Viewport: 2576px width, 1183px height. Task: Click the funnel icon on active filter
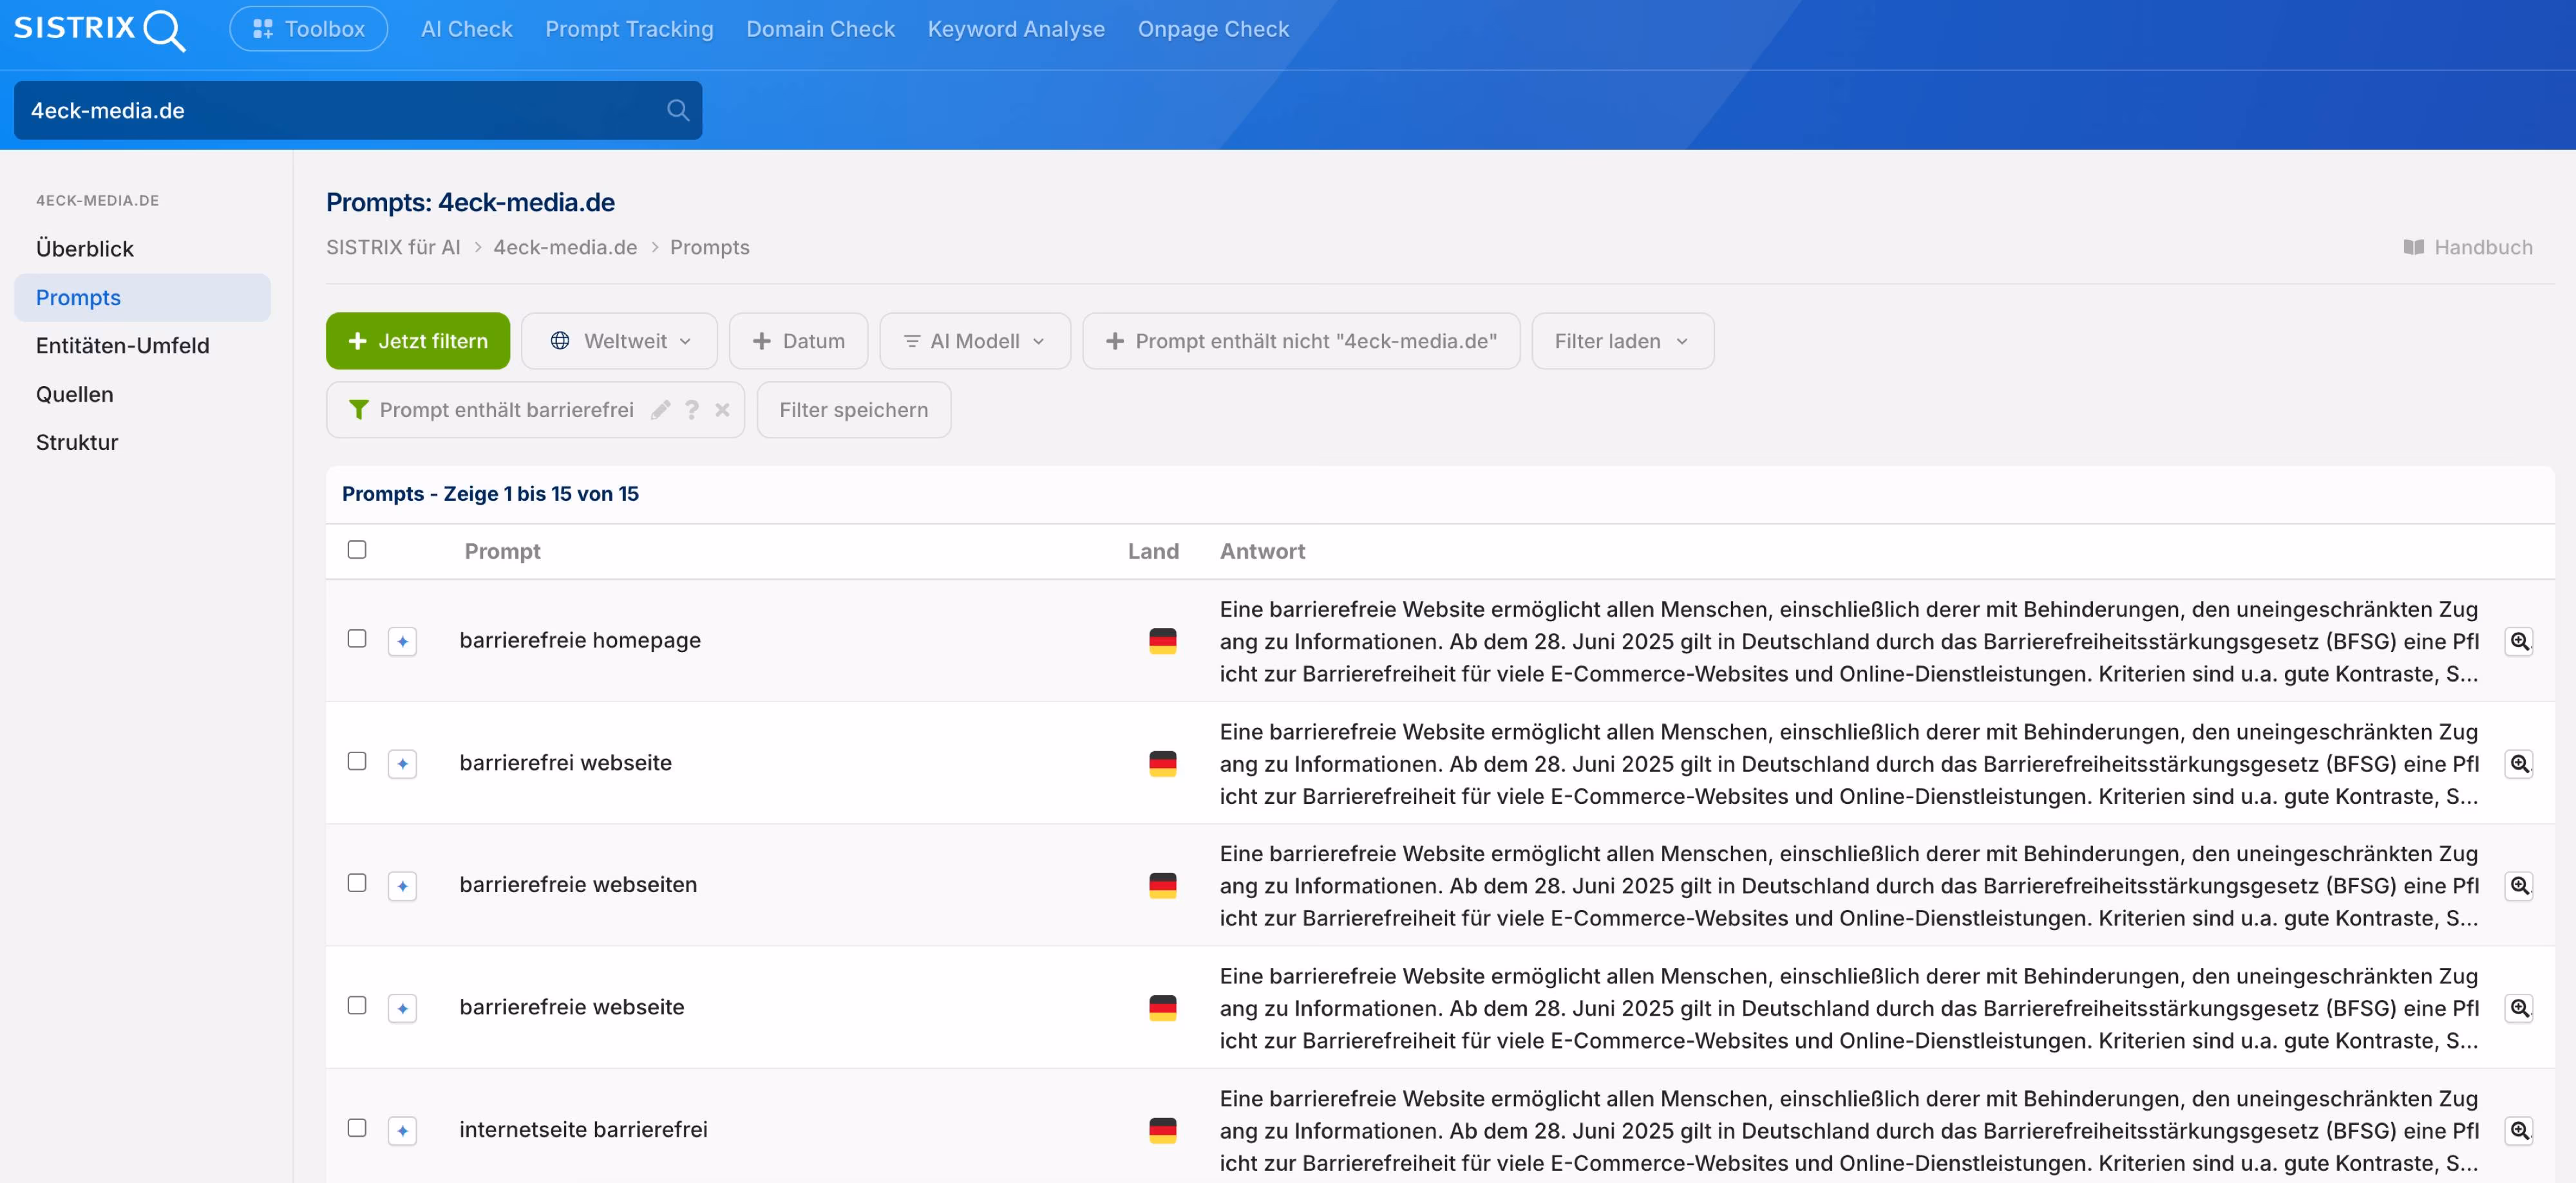(358, 409)
